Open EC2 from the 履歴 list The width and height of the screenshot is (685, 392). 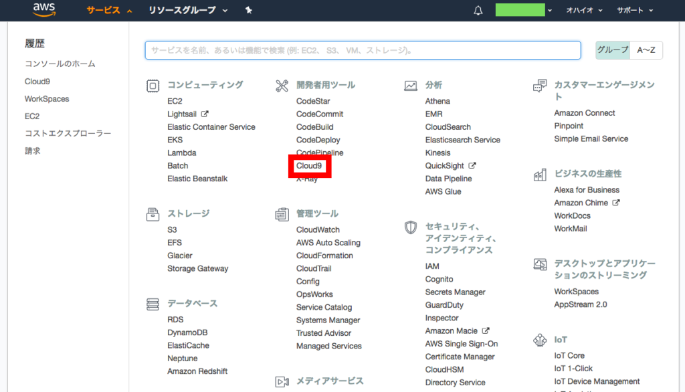32,116
